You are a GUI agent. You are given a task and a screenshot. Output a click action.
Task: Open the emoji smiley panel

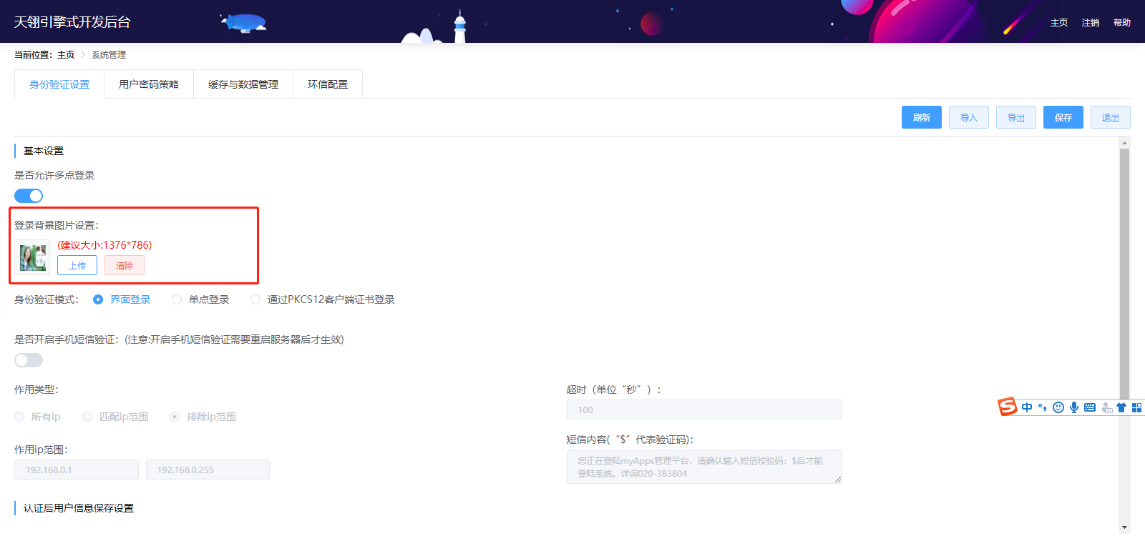pyautogui.click(x=1058, y=407)
